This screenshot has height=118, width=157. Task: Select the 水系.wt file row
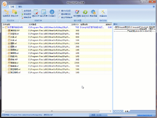57,40
